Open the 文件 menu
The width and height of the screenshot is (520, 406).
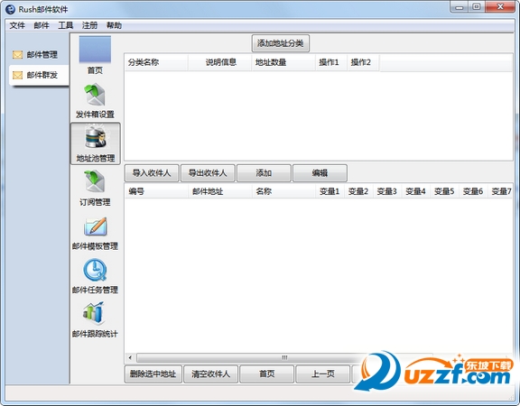tap(17, 25)
